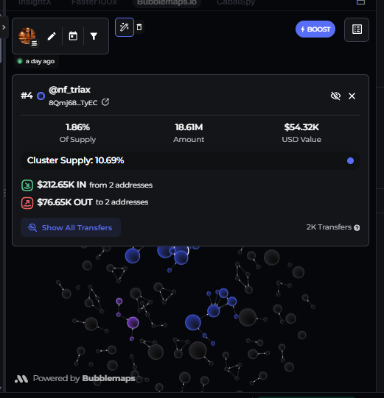The height and width of the screenshot is (398, 384).
Task: Switch to the Faster100x tab
Action: (94, 2)
